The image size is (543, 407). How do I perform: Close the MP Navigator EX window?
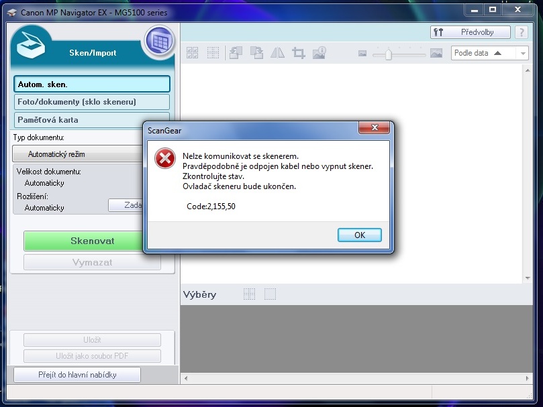(x=517, y=9)
